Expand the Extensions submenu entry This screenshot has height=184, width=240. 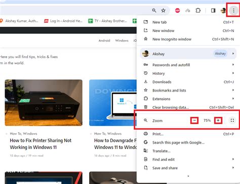(188, 99)
